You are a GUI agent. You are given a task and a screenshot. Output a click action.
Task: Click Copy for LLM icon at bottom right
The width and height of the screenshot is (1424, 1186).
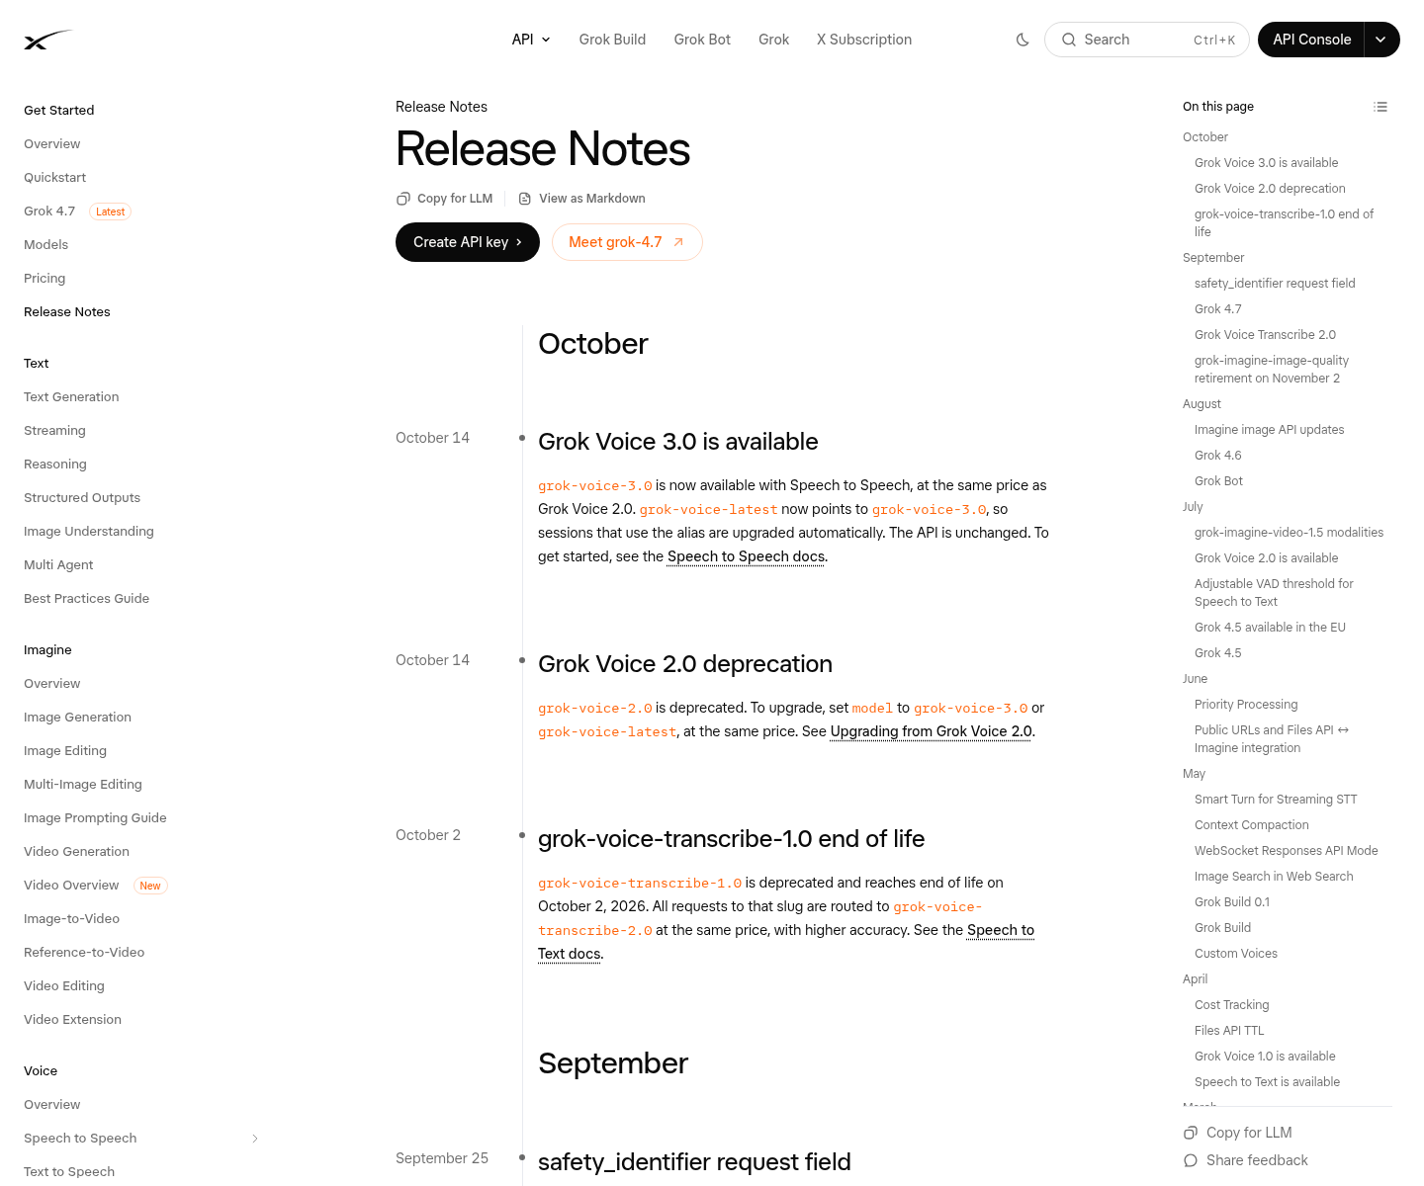pyautogui.click(x=1191, y=1133)
